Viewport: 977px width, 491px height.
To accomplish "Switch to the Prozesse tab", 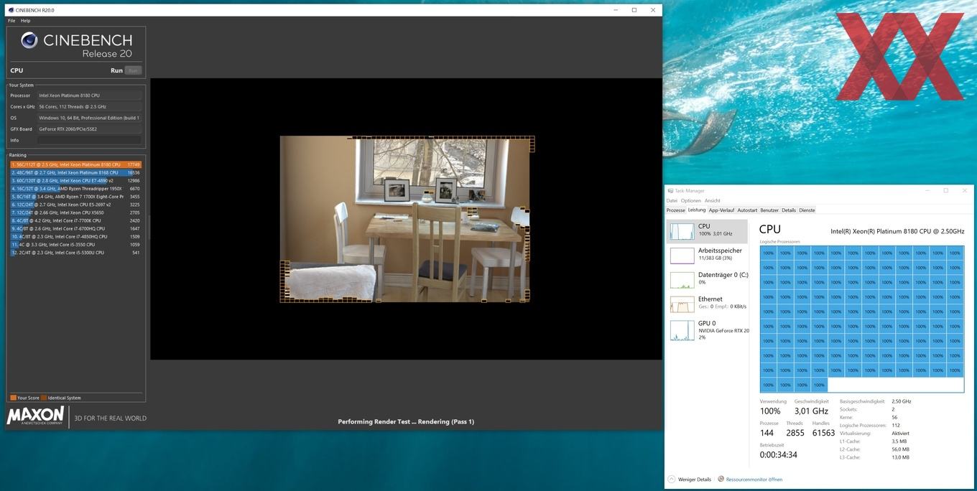I will pyautogui.click(x=675, y=210).
